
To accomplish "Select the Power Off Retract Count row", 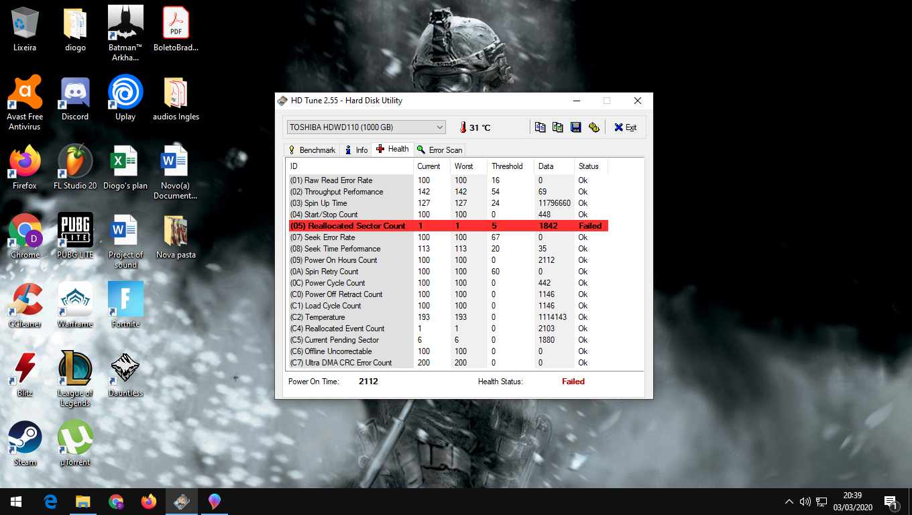I will point(448,294).
